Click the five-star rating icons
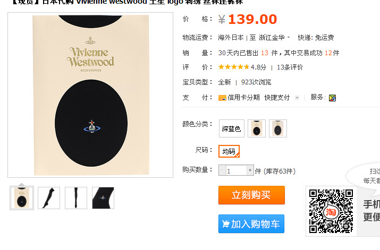 tap(234, 67)
